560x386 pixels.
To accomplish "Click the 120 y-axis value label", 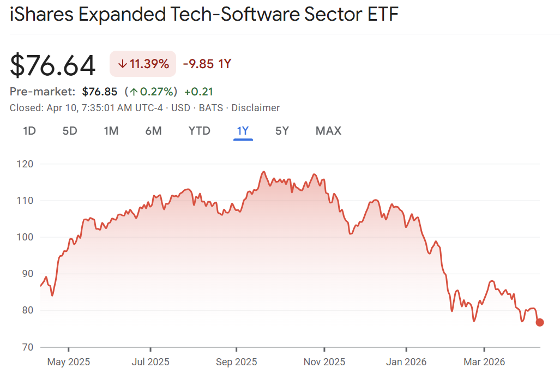I will coord(25,164).
